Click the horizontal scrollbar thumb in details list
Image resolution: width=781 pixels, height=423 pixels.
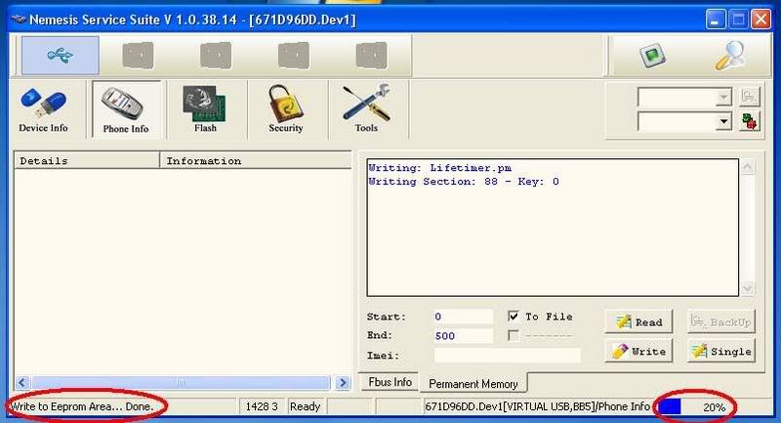pos(181,383)
